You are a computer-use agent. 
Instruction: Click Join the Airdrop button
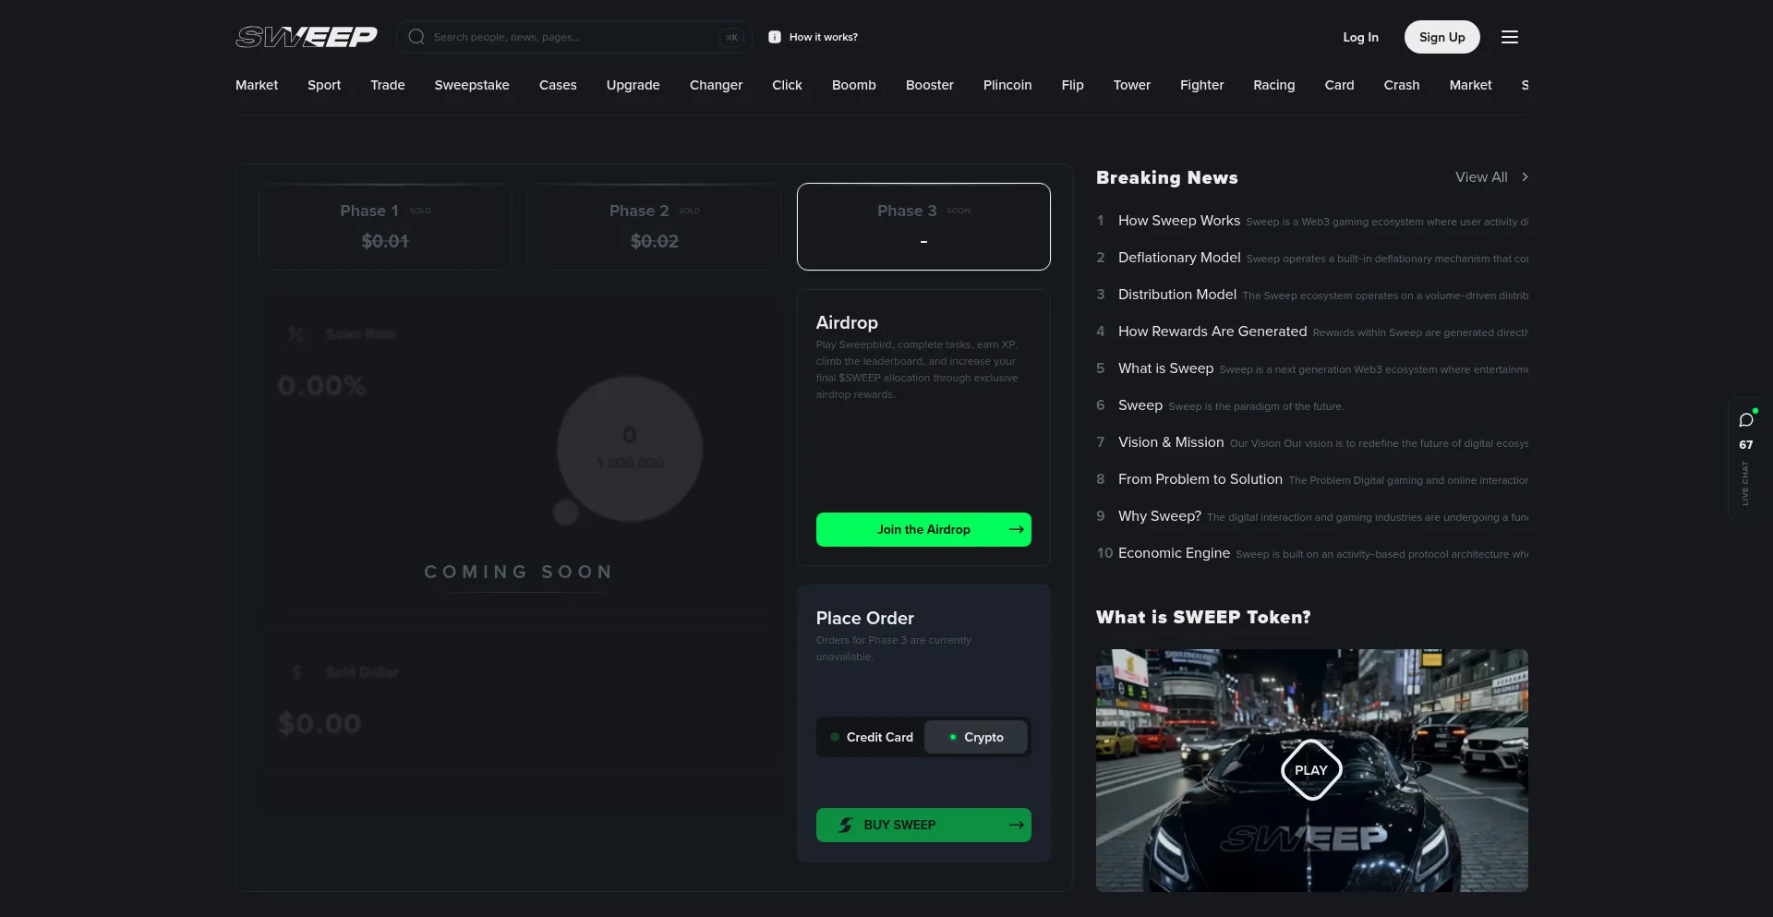click(x=923, y=529)
